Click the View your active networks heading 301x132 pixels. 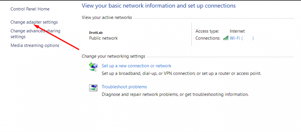pyautogui.click(x=107, y=18)
